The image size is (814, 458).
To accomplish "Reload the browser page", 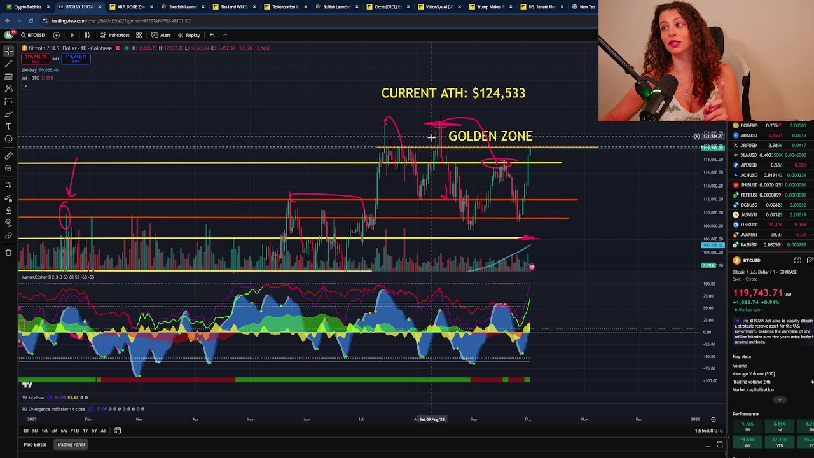I will (31, 20).
